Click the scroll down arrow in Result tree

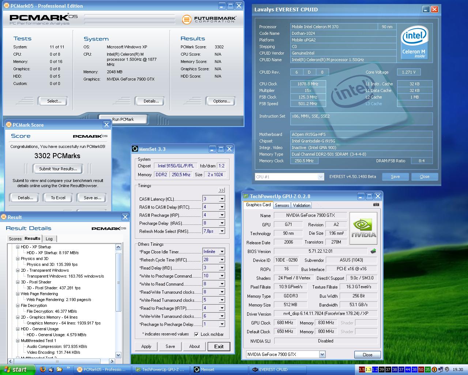pos(118,355)
